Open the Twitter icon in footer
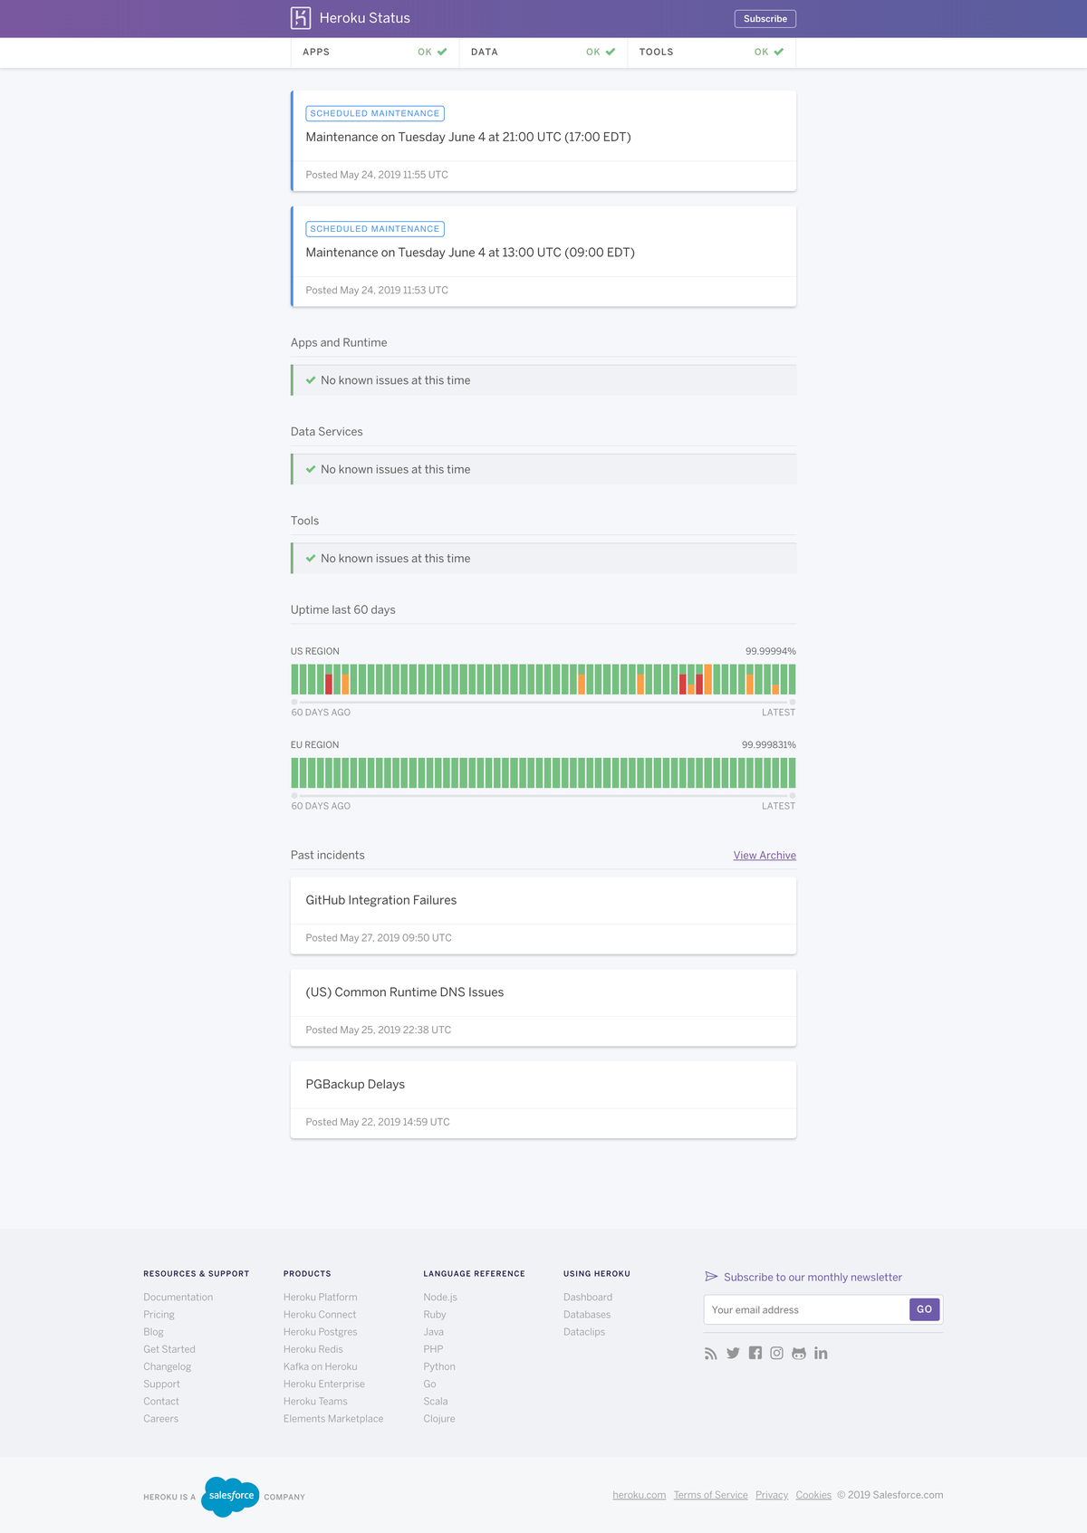Image resolution: width=1087 pixels, height=1533 pixels. tap(733, 1354)
